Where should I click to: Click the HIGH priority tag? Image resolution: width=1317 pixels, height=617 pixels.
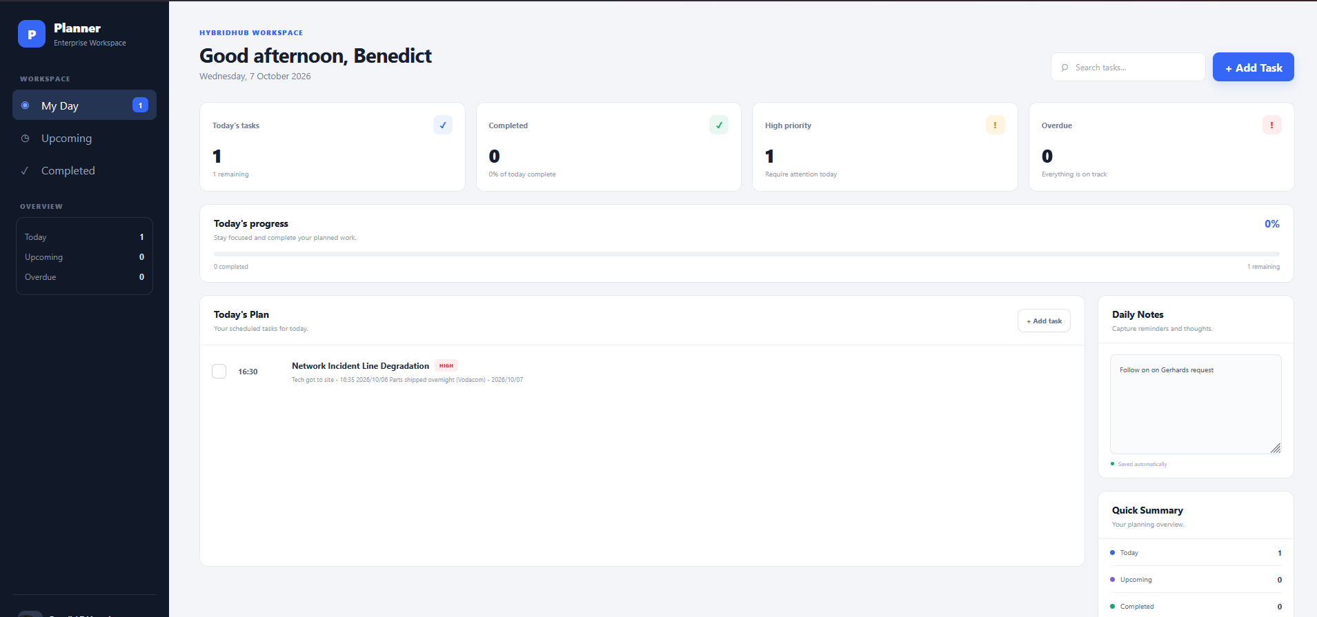[x=446, y=365]
